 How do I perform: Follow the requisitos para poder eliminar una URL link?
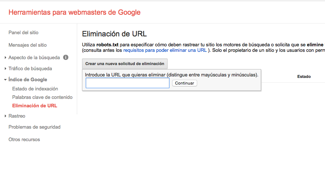coord(165,50)
